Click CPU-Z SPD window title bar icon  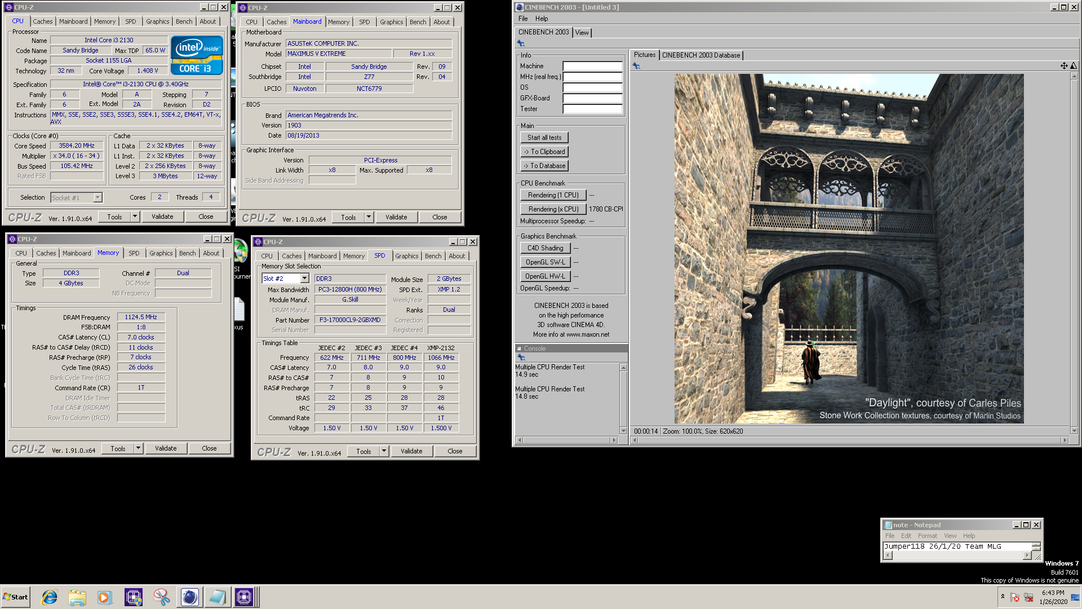(x=258, y=242)
